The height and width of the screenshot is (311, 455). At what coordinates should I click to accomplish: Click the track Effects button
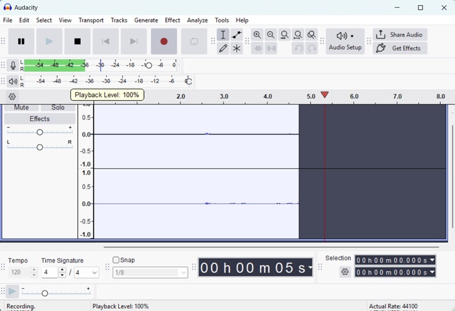point(39,119)
